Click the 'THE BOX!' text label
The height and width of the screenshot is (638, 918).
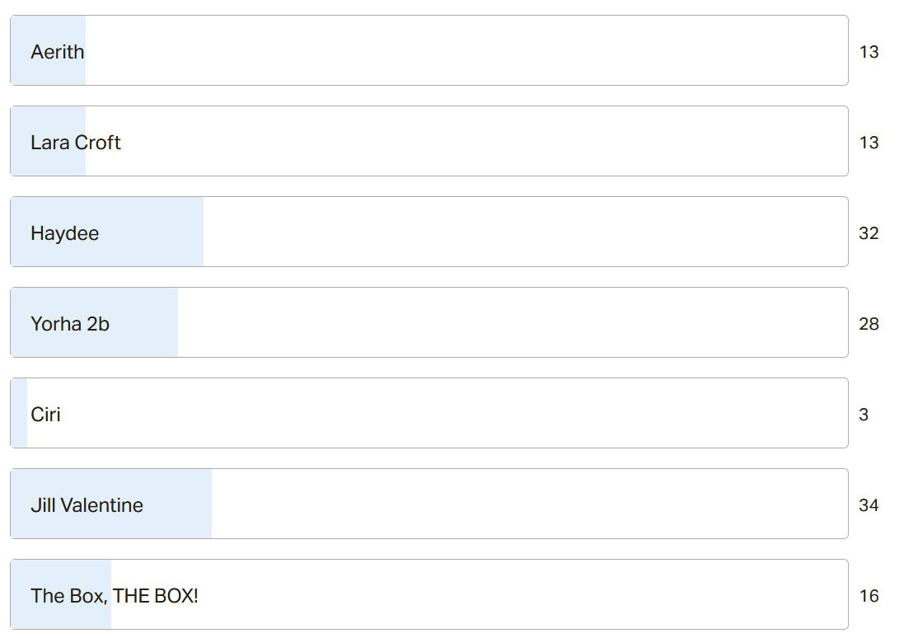point(155,596)
